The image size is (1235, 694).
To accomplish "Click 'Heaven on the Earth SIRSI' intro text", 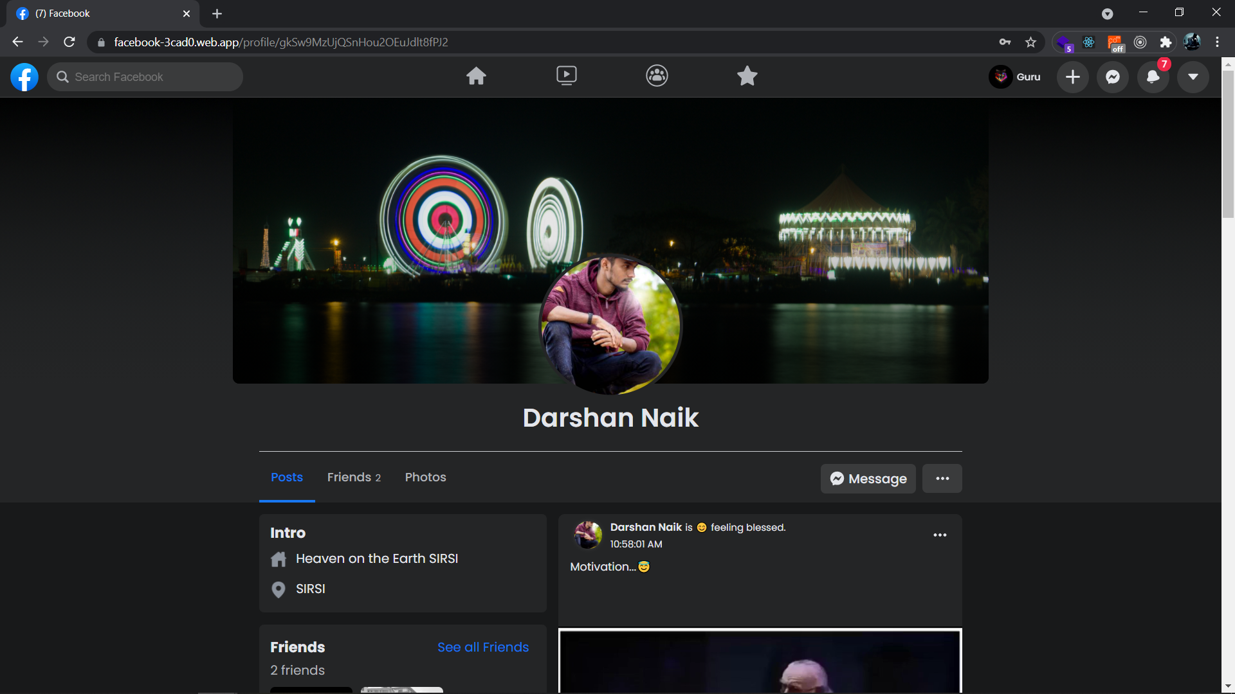I will point(377,559).
